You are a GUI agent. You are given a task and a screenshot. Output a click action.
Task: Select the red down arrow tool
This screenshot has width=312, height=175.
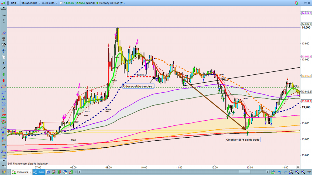pyautogui.click(x=3, y=81)
